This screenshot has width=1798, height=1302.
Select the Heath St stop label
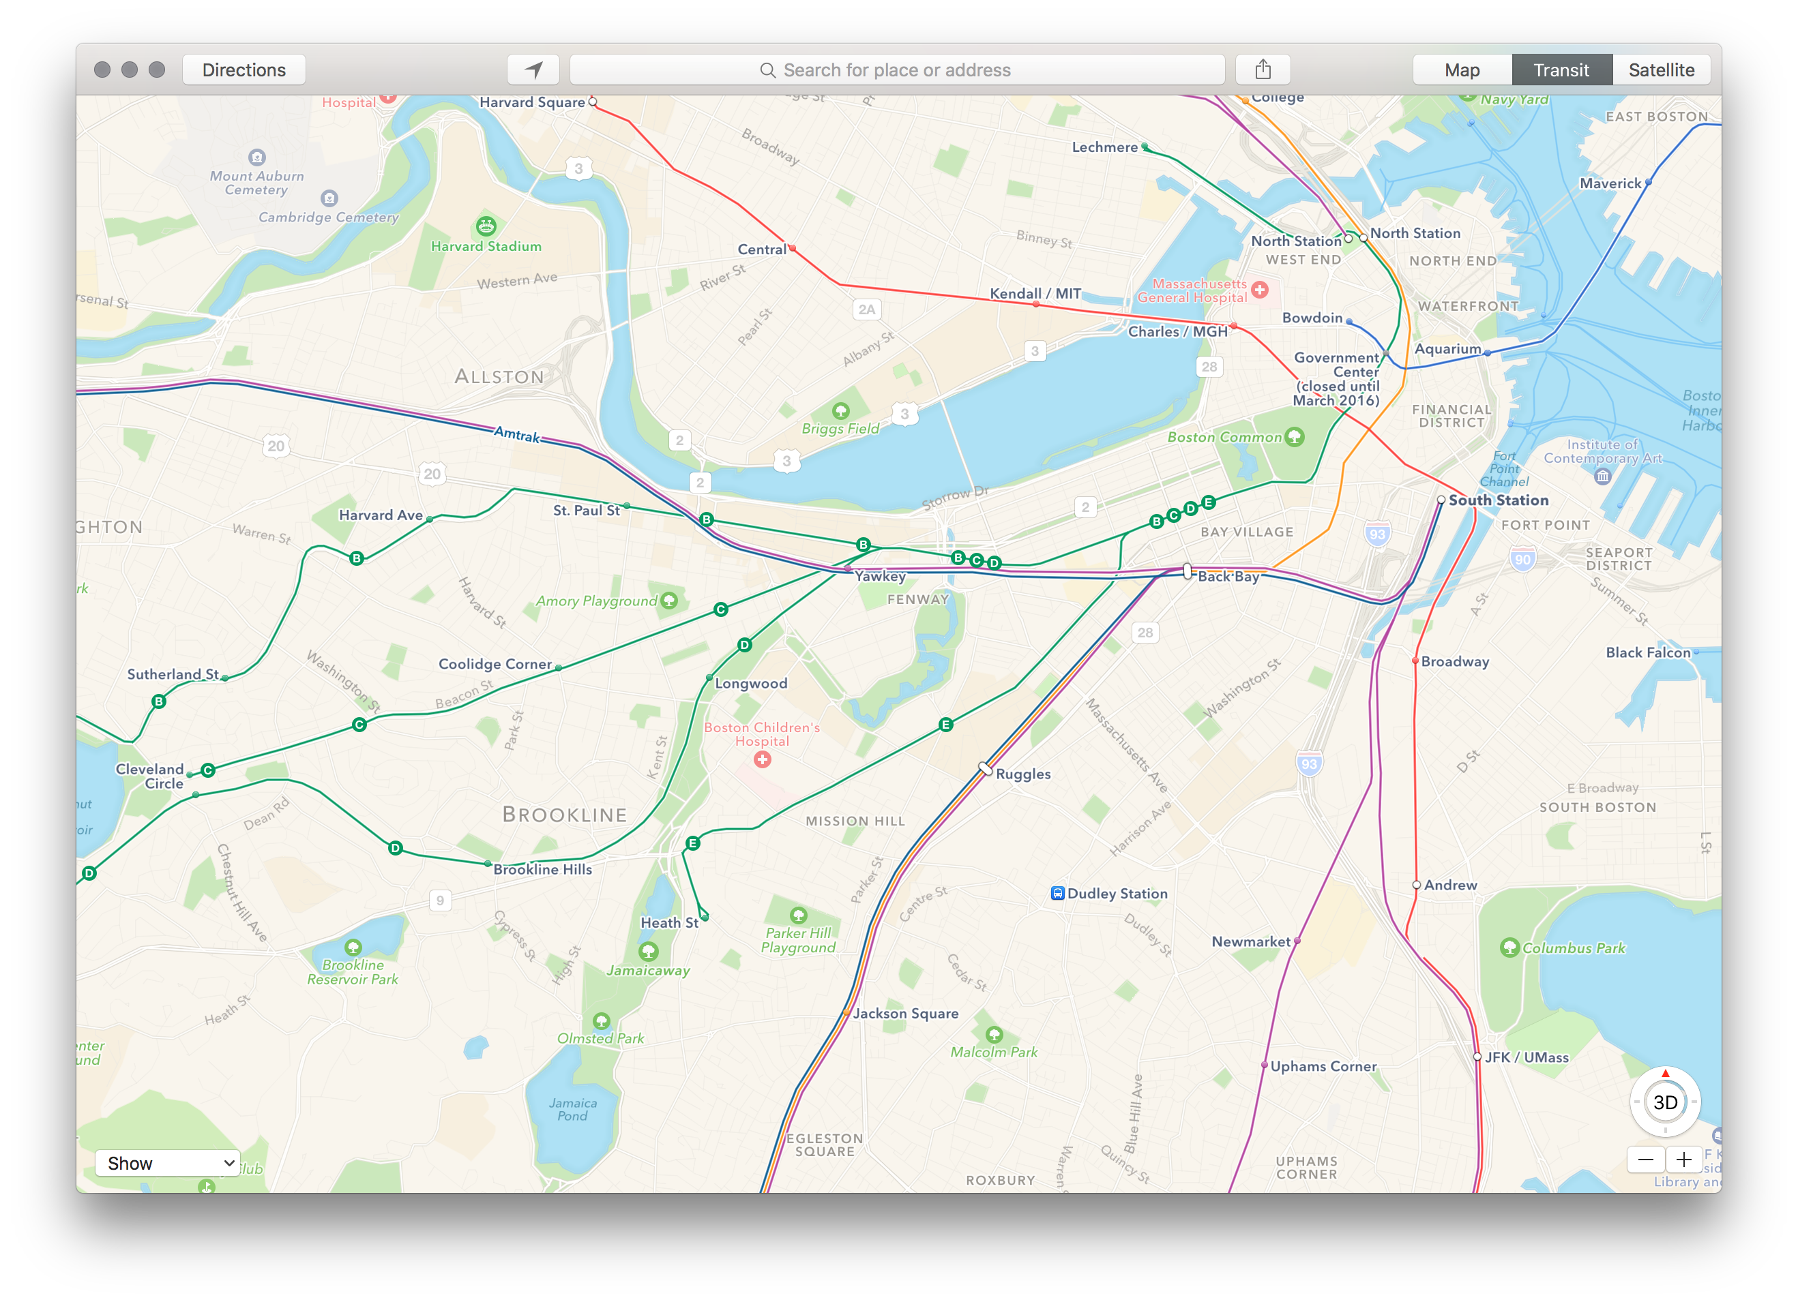669,922
